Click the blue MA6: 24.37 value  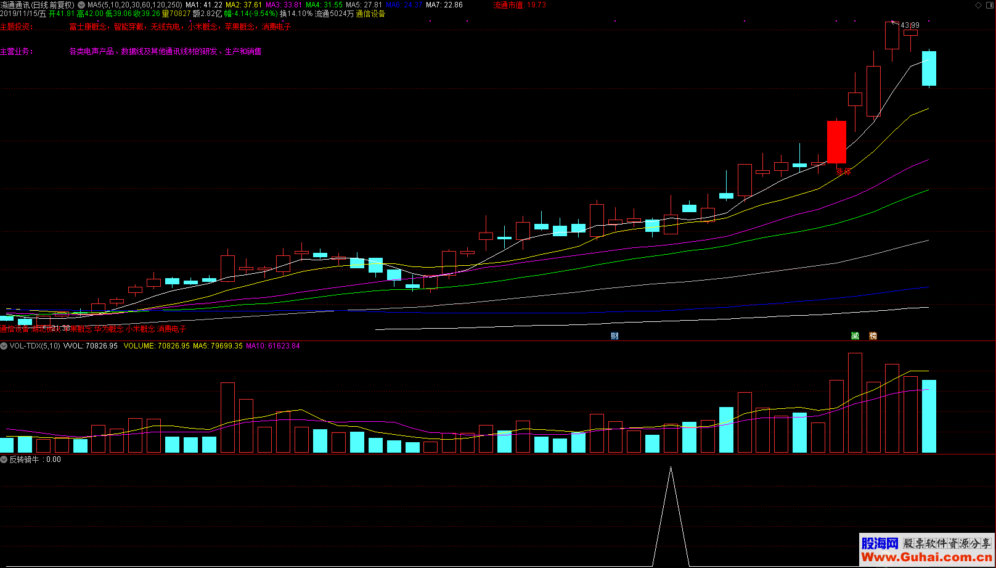[404, 5]
